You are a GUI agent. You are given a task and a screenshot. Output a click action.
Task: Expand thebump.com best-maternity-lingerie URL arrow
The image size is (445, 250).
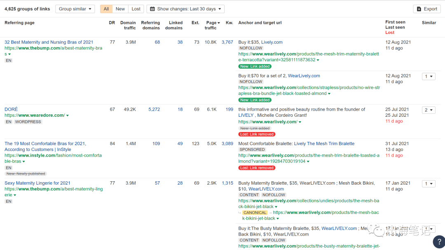[15, 195]
